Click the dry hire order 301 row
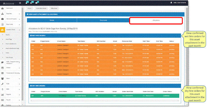 [105, 96]
